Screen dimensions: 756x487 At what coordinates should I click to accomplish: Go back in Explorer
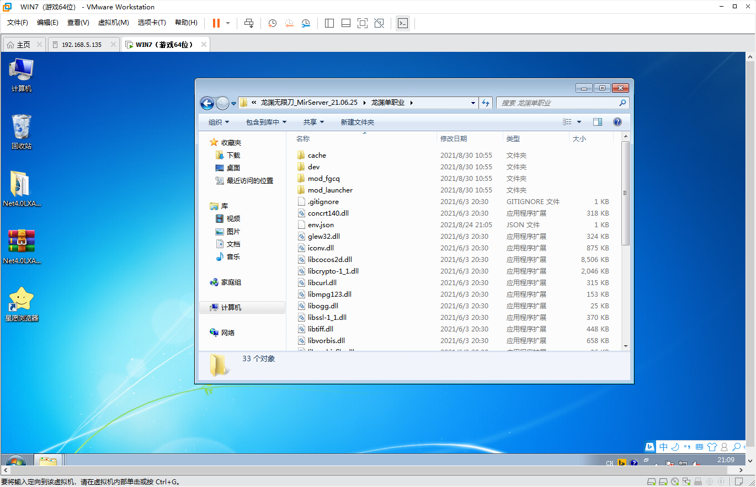207,103
